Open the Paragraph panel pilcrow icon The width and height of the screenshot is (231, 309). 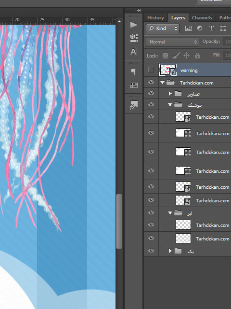point(134,71)
